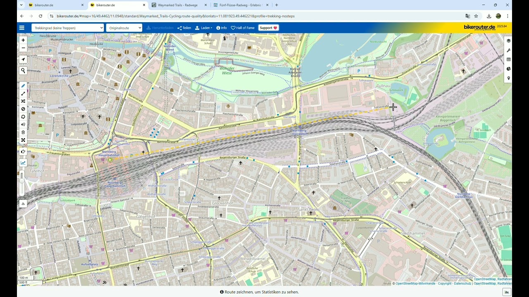Open the Chrome three-dot menu
The width and height of the screenshot is (529, 297).
pos(508,16)
